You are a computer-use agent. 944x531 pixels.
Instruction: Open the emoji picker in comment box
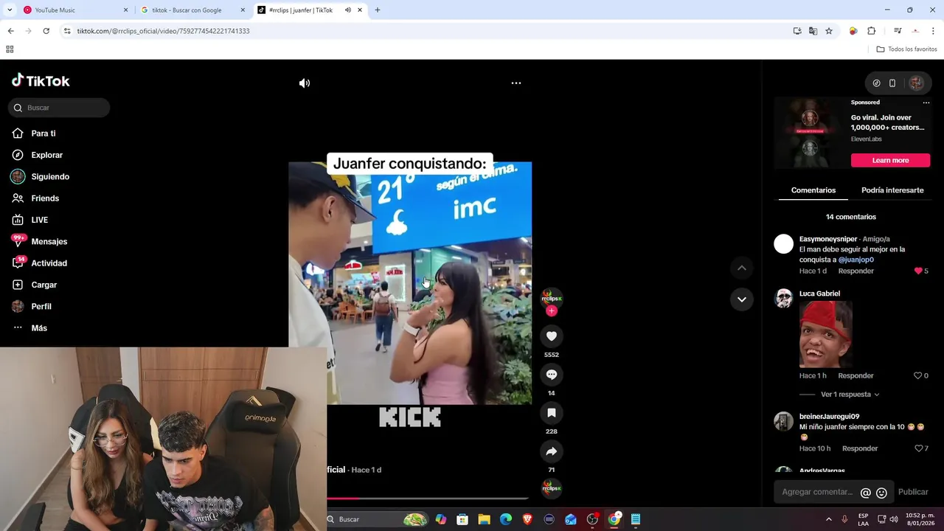coord(881,493)
